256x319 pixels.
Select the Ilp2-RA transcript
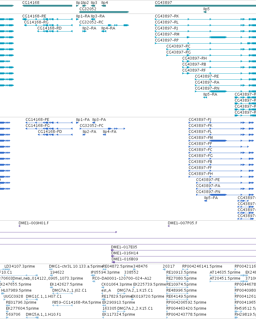(x=89, y=28)
